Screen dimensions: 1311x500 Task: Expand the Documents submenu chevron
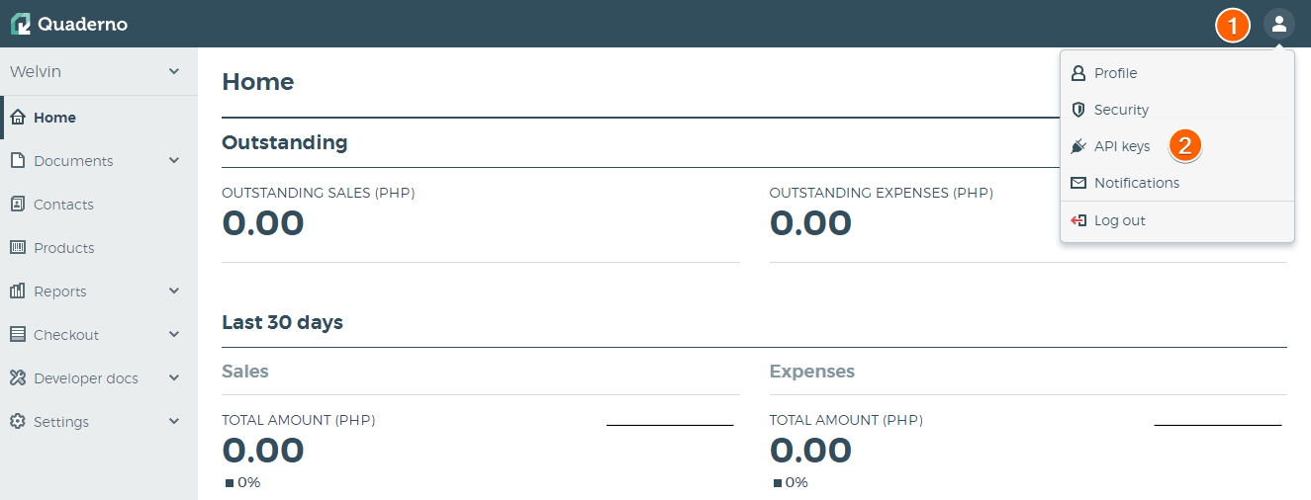(174, 161)
